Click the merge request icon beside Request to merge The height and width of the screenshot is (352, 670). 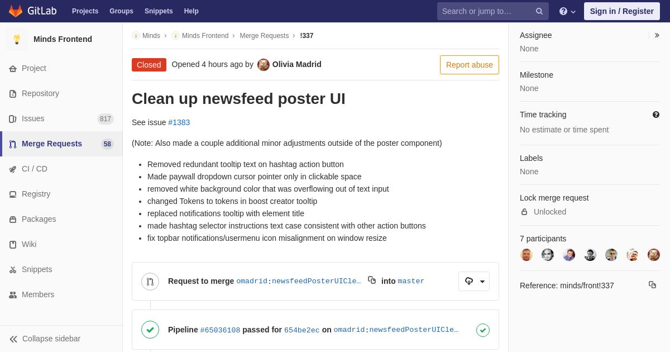pos(150,282)
